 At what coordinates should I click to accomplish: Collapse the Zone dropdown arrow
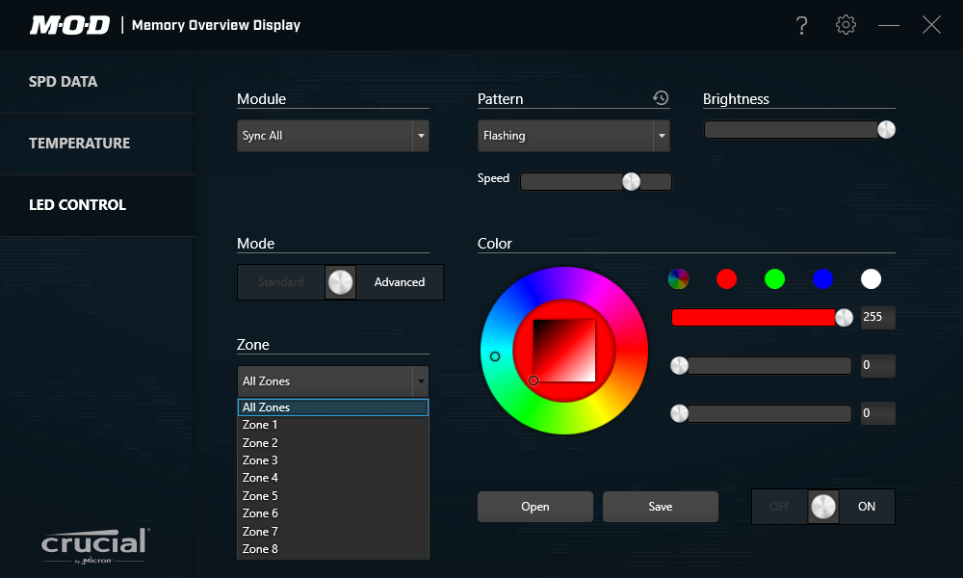(x=420, y=381)
